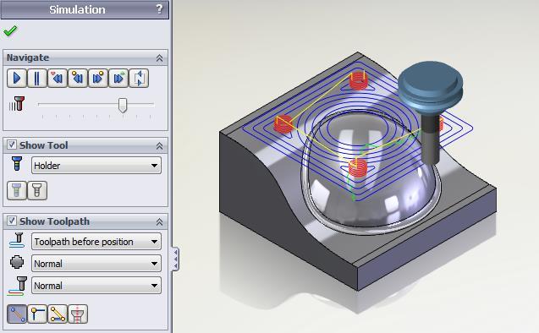Click the green checkmark to accept simulation
The height and width of the screenshot is (333, 539).
point(10,31)
